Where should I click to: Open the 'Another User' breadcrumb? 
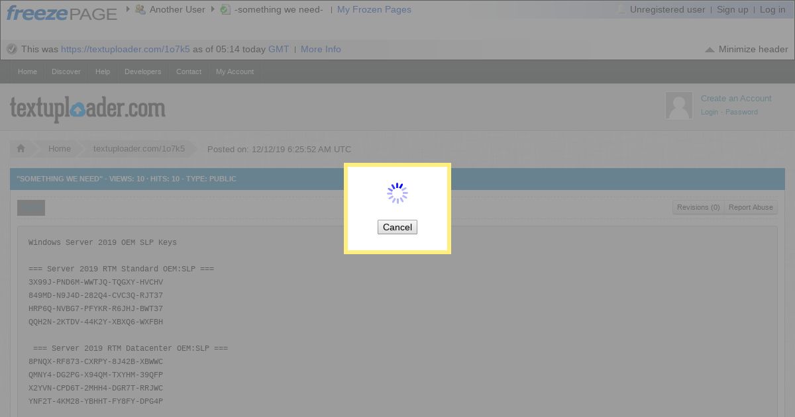[x=178, y=9]
